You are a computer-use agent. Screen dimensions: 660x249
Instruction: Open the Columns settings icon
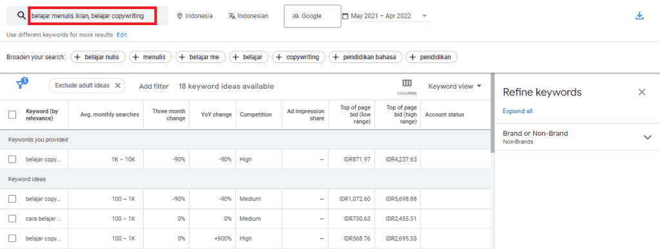[407, 86]
